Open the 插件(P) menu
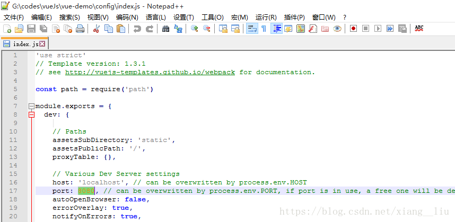Screen dimensions: 455x222 click(294, 17)
